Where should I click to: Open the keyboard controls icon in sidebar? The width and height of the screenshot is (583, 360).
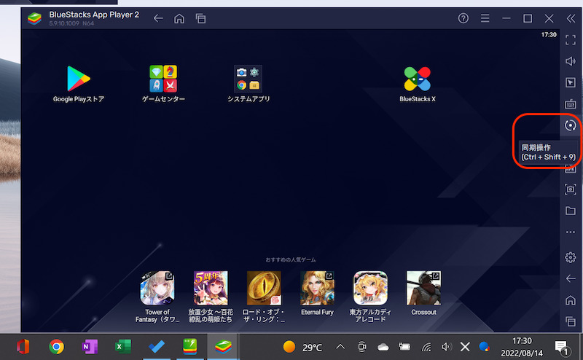point(571,104)
